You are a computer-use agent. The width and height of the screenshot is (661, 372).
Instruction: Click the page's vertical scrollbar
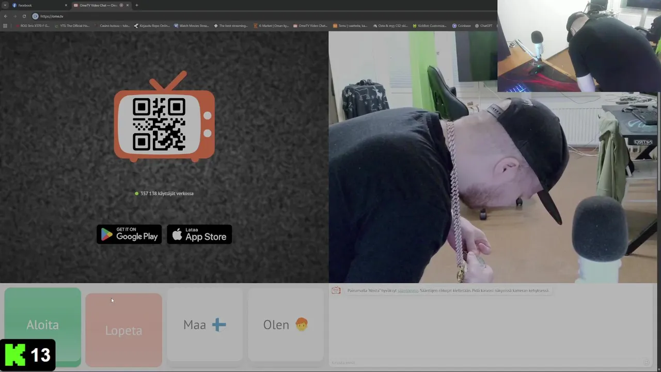tap(659, 142)
